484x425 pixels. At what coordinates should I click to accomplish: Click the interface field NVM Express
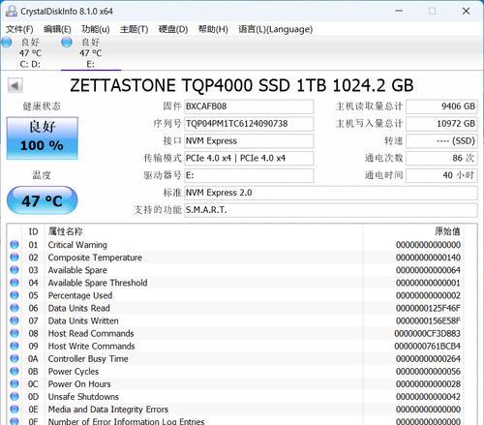249,141
